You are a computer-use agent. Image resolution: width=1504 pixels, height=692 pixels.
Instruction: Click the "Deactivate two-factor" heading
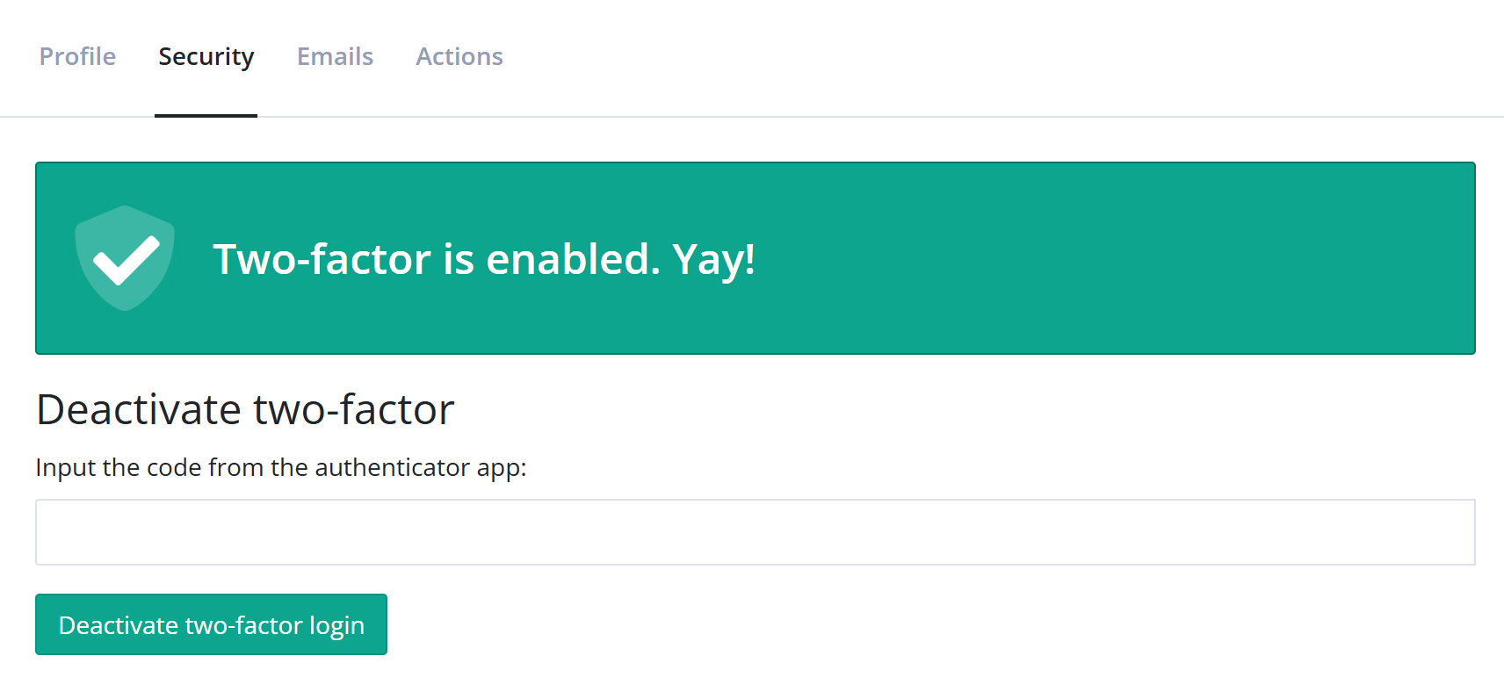click(245, 409)
